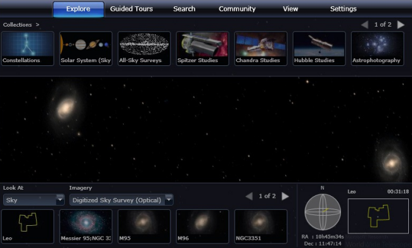Click the 00:31:18 time readout
The width and height of the screenshot is (412, 248).
[398, 192]
